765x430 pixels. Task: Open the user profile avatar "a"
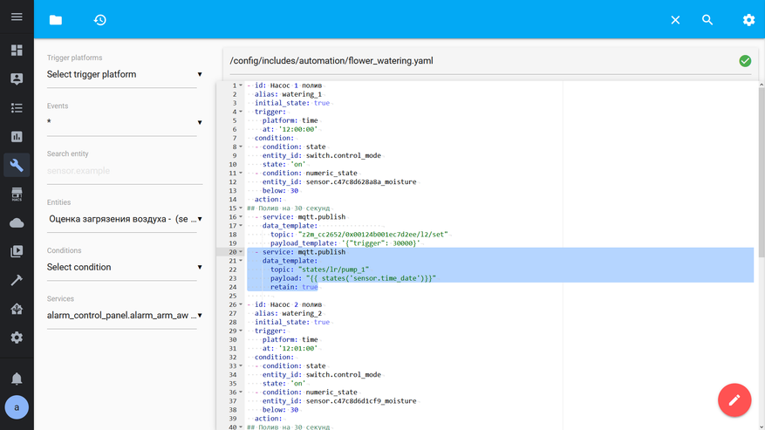point(17,407)
